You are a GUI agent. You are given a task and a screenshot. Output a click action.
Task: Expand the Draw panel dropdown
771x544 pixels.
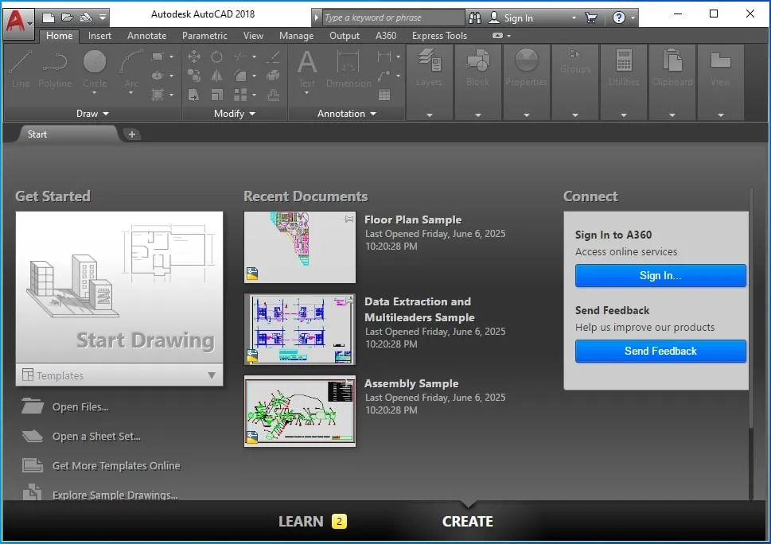(x=92, y=114)
